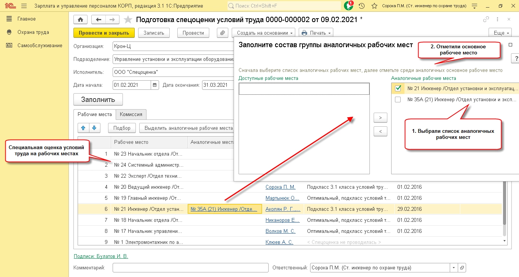Screen dimensions: 519x277
Task: Uncheck workplace № 21 Инженер checkbox
Action: point(398,88)
